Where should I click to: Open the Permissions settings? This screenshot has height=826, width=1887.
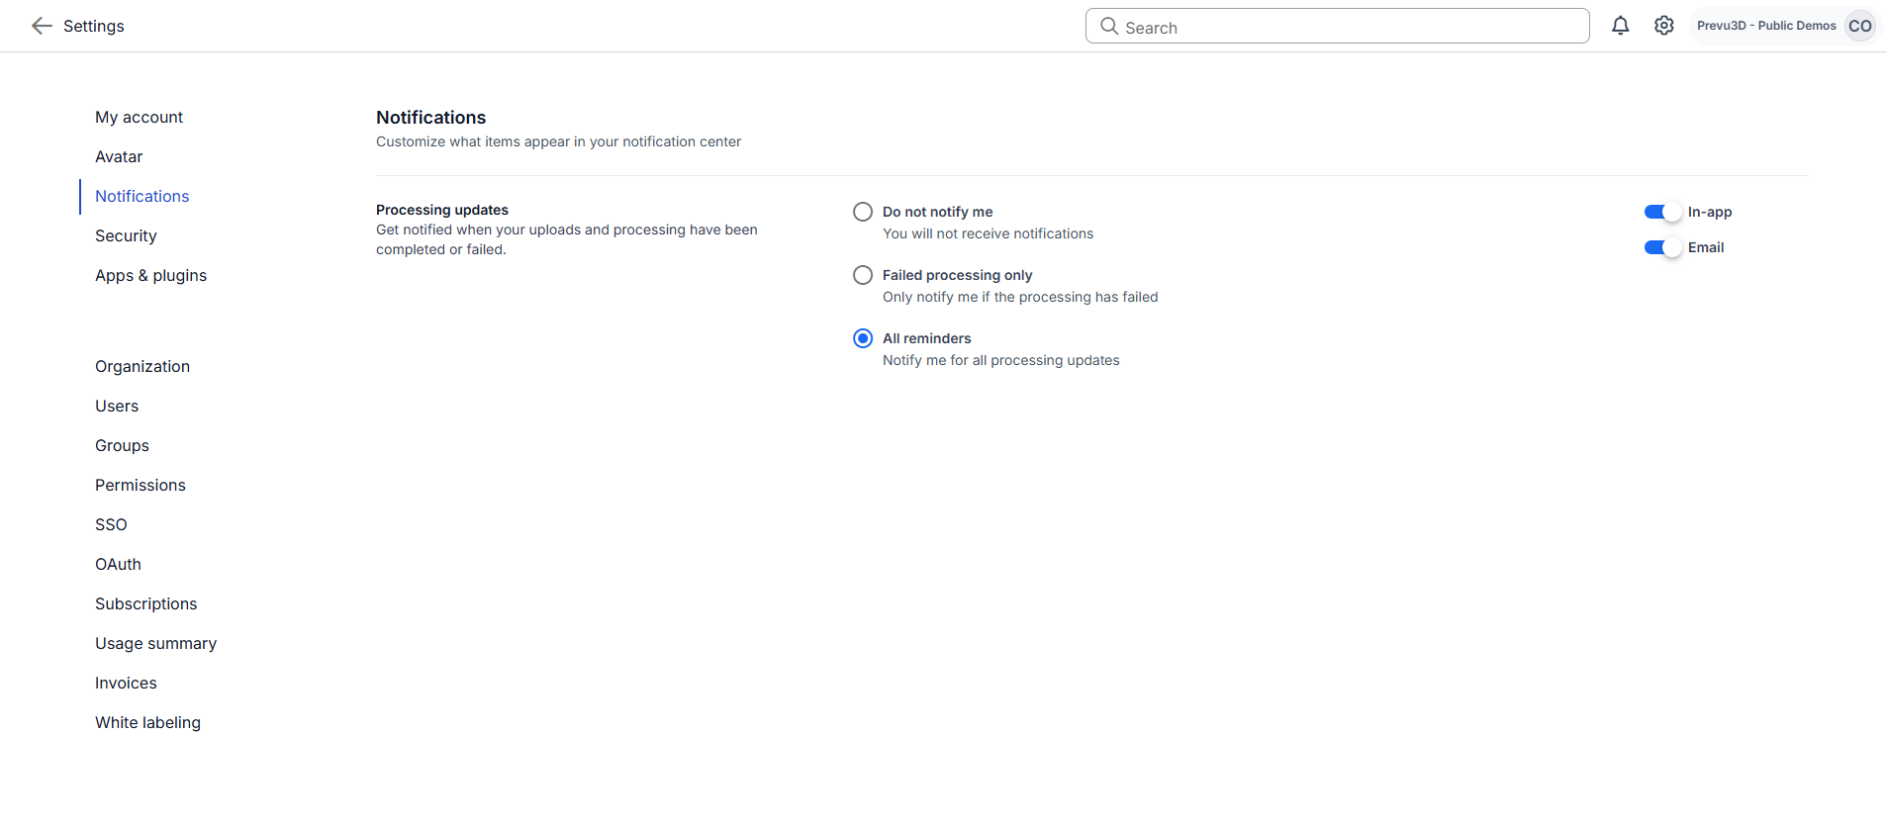point(140,485)
